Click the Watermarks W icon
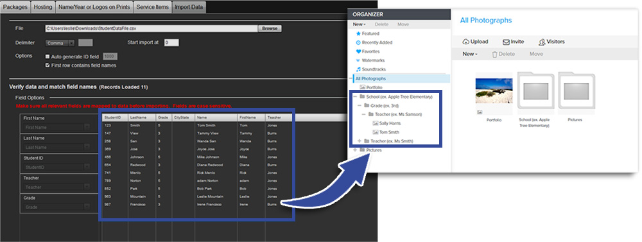Viewport: 642px width, 242px height. coord(358,60)
